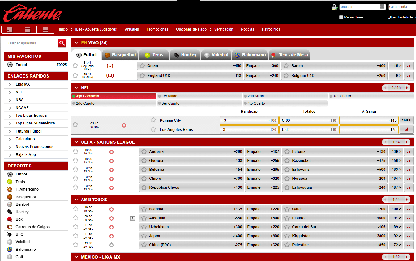
Task: Bet on Noruega at -209
Action: pyautogui.click(x=335, y=179)
